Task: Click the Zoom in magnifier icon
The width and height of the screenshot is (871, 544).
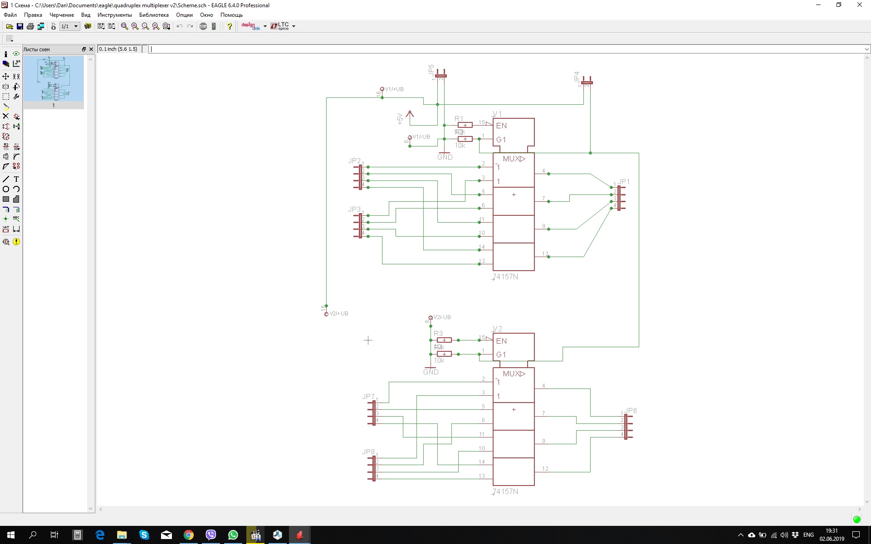Action: pos(135,26)
